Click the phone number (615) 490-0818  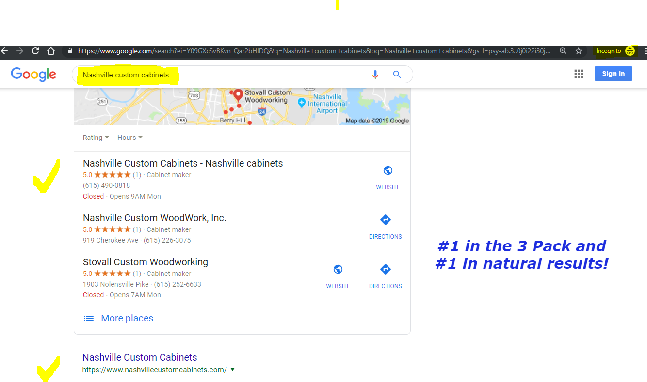(107, 185)
